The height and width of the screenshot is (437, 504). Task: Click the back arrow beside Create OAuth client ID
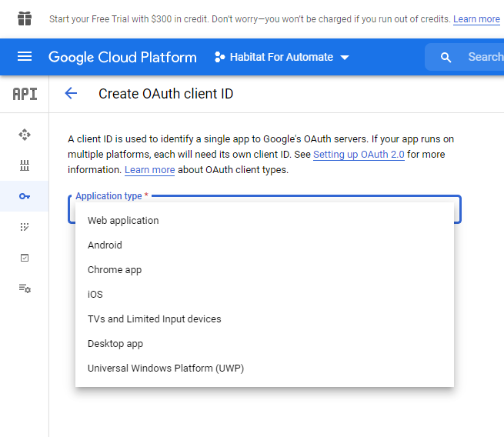pos(71,94)
